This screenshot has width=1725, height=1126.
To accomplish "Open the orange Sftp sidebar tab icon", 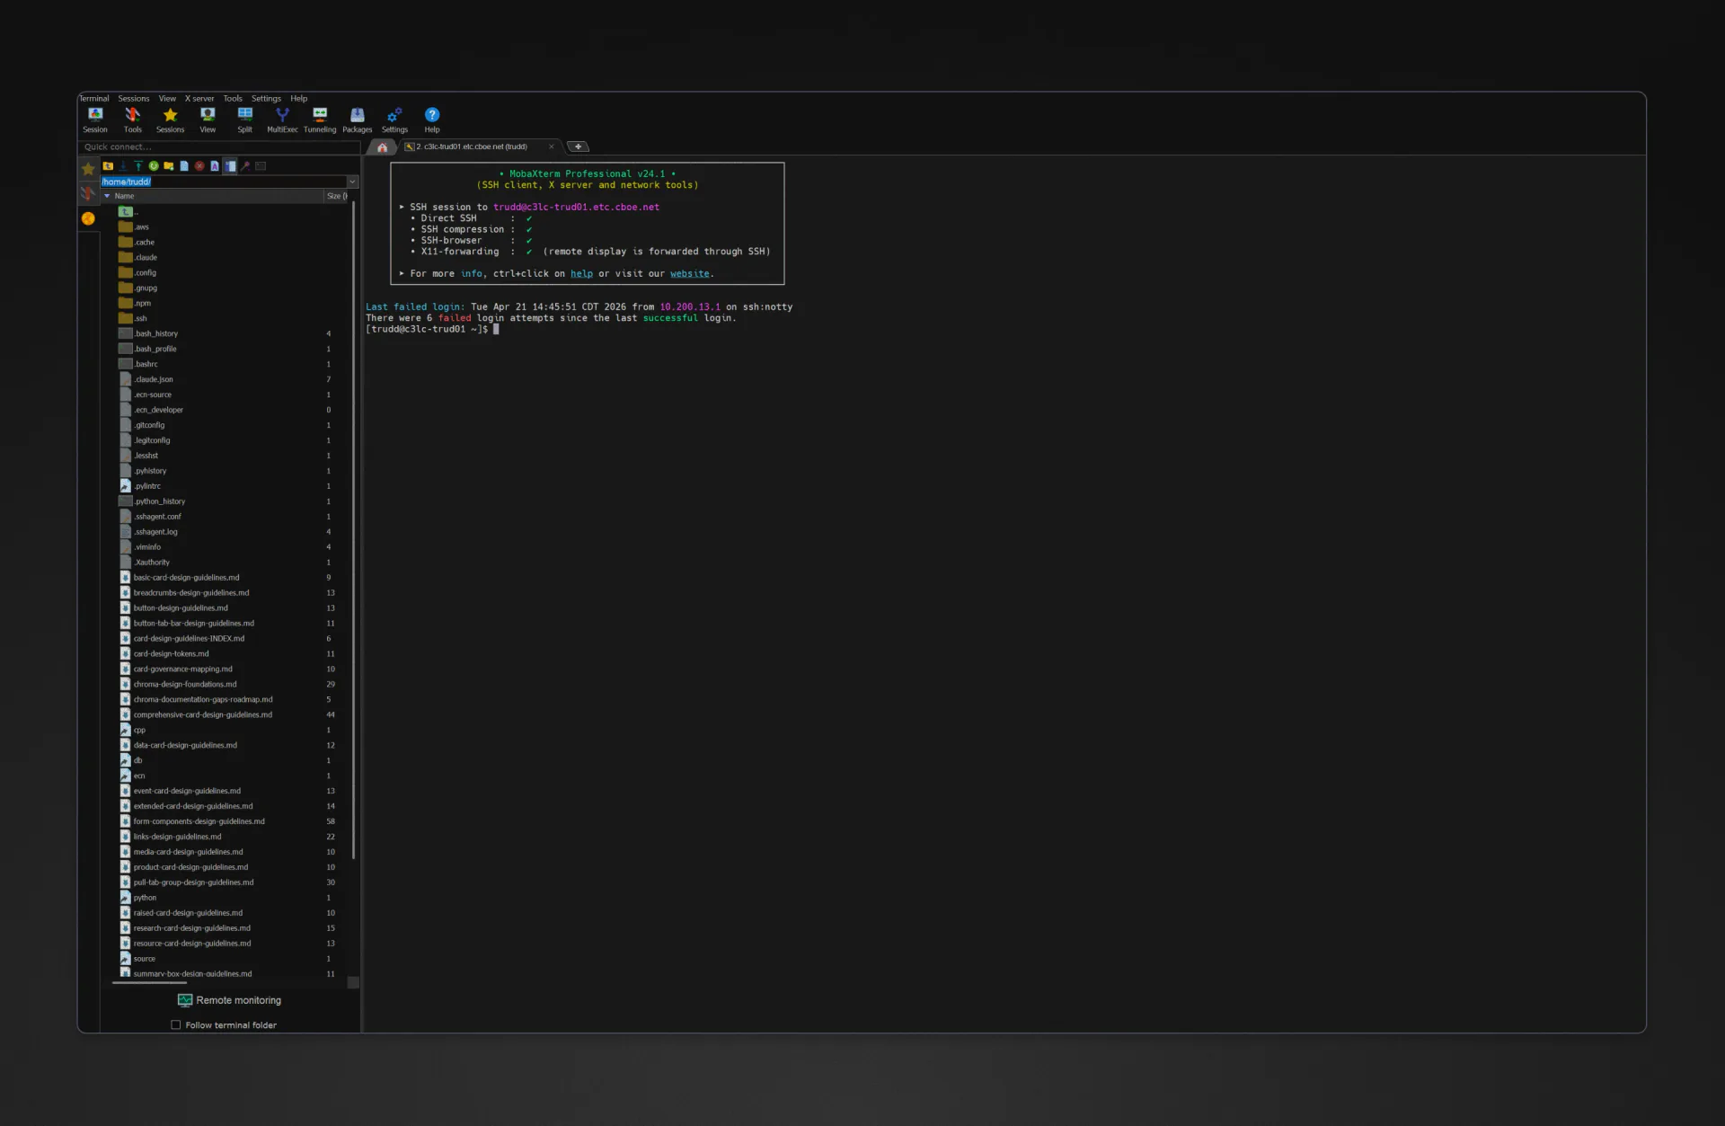I will 88,218.
